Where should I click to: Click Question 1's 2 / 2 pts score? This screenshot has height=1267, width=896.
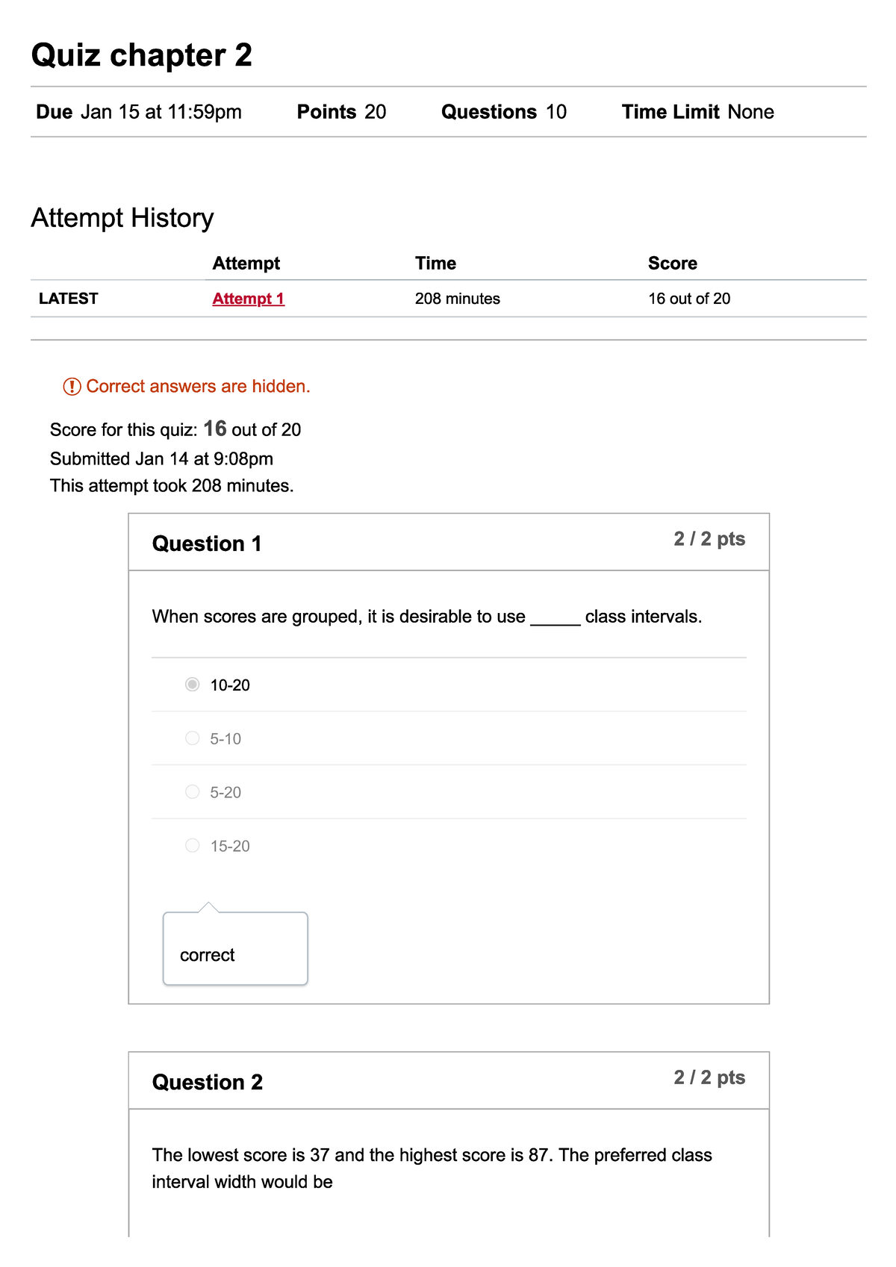[x=709, y=539]
